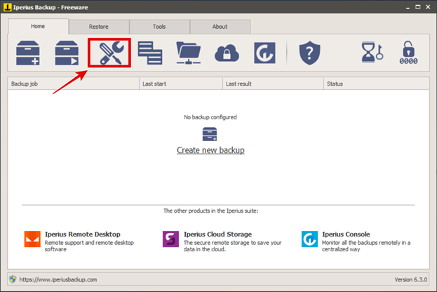Close the Iperius Backup window
This screenshot has height=292, width=437.
(428, 7)
